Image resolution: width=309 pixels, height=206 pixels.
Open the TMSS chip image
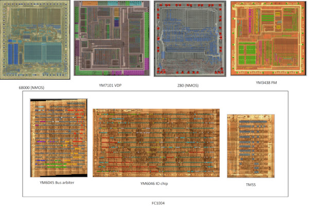click(251, 146)
